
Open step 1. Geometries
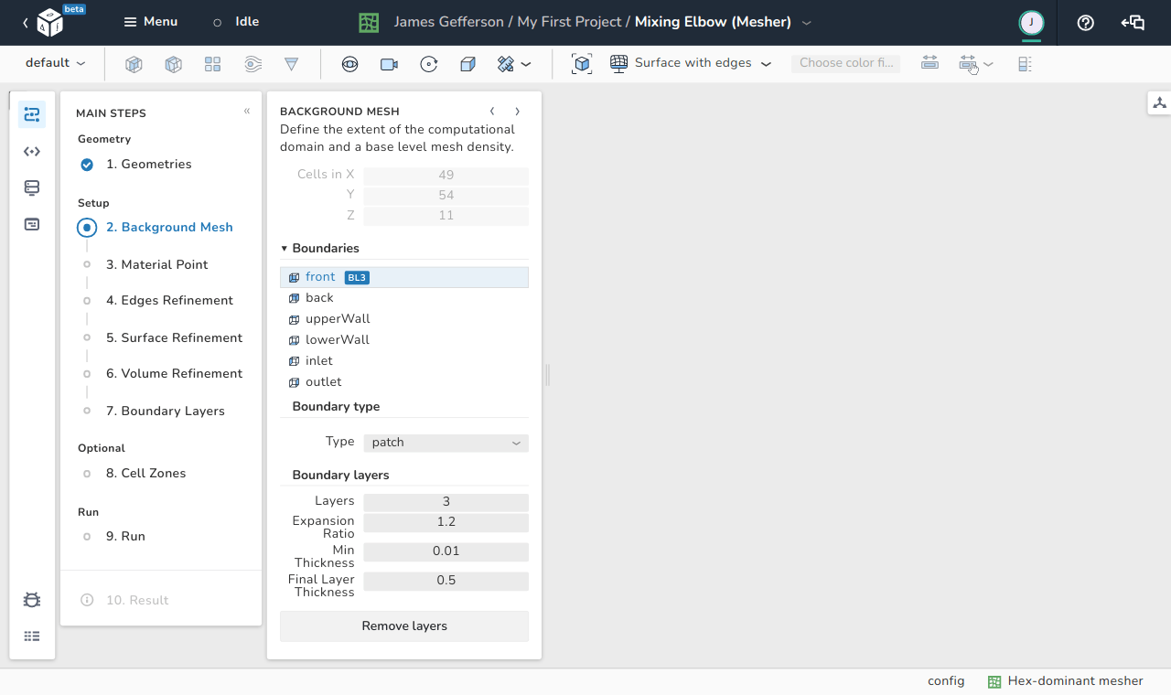148,165
